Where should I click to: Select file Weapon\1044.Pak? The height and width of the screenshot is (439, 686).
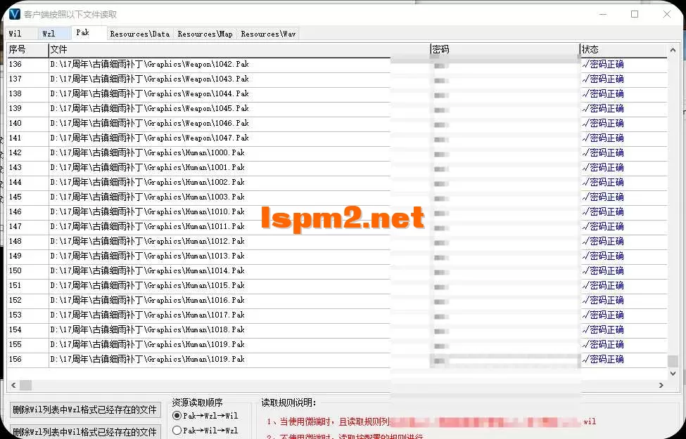(150, 94)
